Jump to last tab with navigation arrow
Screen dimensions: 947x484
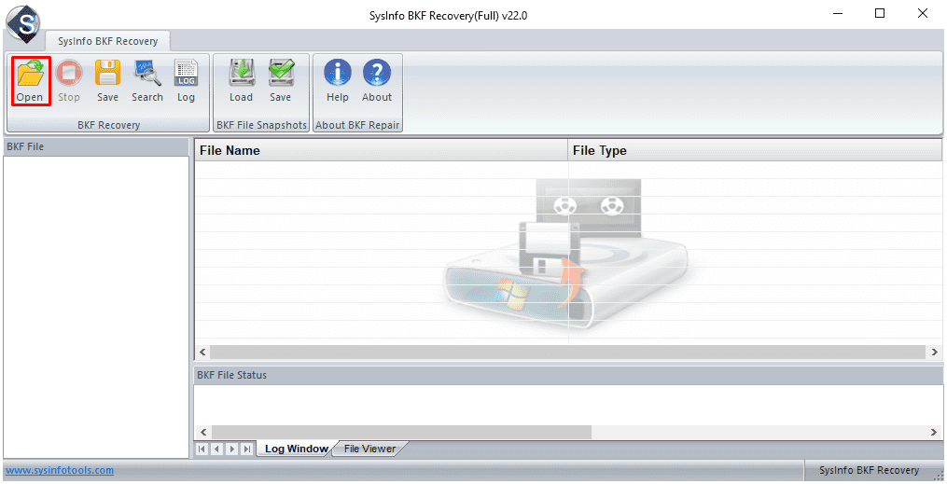[246, 449]
